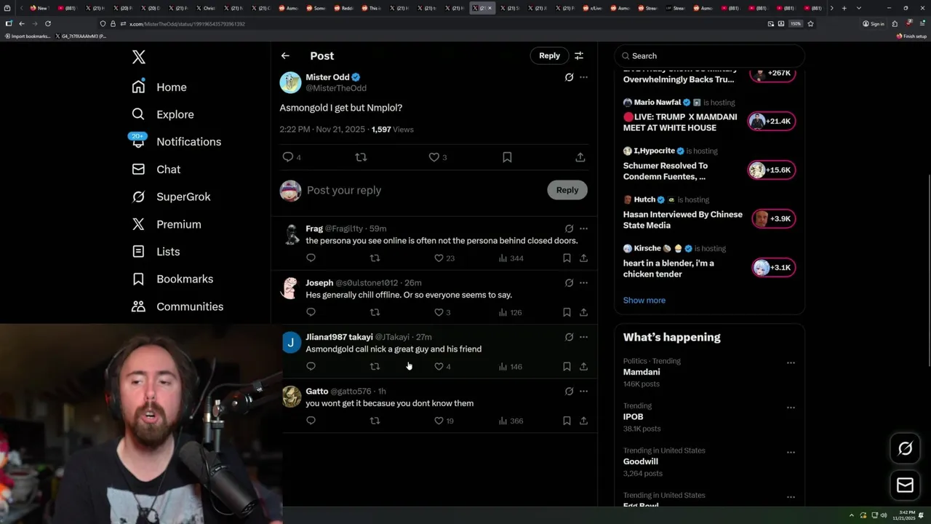This screenshot has width=931, height=524.
Task: Bookmark this page with the star icon
Action: 810,23
